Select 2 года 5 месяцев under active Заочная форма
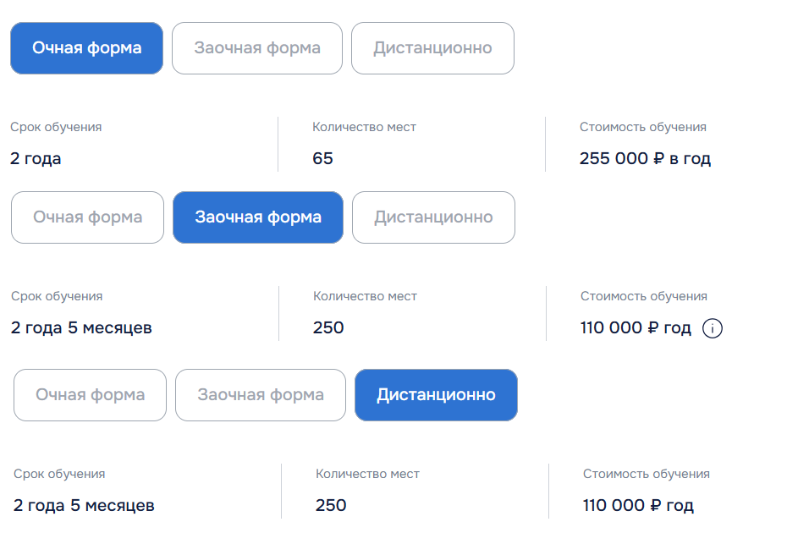The height and width of the screenshot is (544, 809). tap(81, 328)
